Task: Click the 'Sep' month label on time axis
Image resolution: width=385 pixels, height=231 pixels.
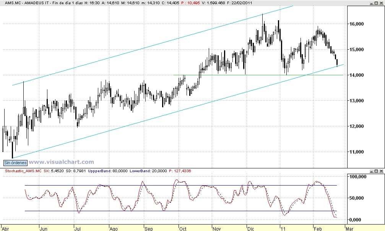Action: click(149, 229)
